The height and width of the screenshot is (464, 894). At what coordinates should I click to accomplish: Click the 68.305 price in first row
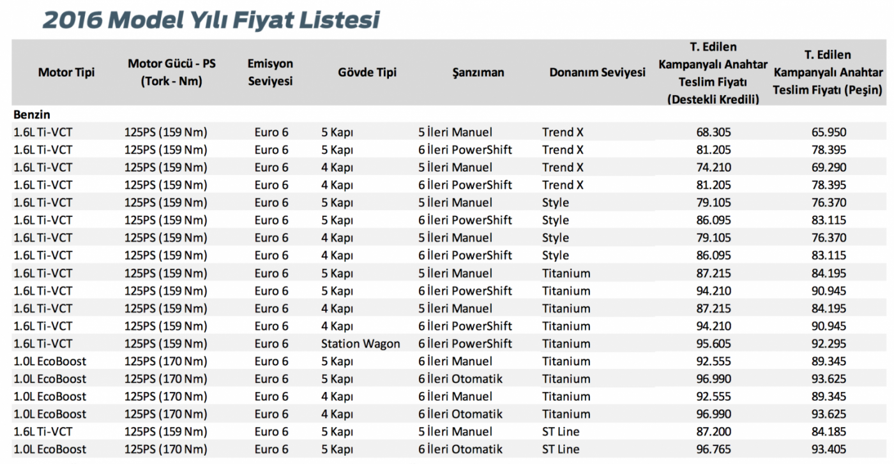(x=713, y=133)
